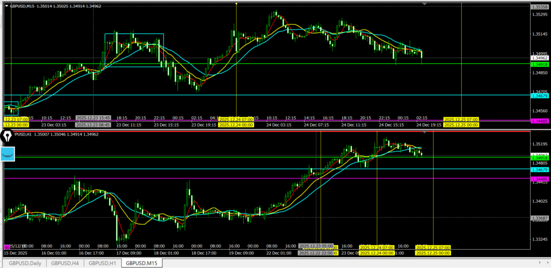Select the large cyan rectangle on M15 chart
Screen dimensions: 551x268
pyautogui.click(x=134, y=34)
